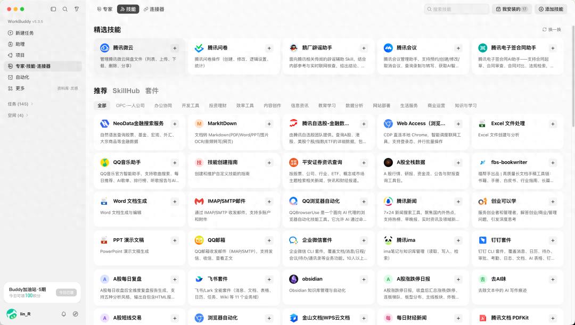The image size is (575, 325).
Task: Add the Excel 文件处理 skill with plus icon
Action: [x=553, y=124]
